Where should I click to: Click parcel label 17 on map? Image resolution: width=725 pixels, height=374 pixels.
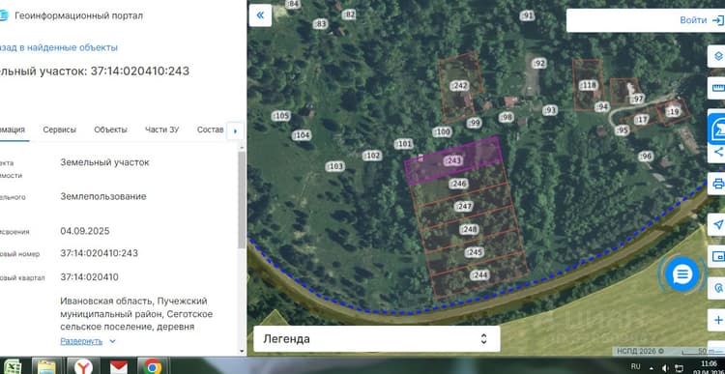click(642, 120)
